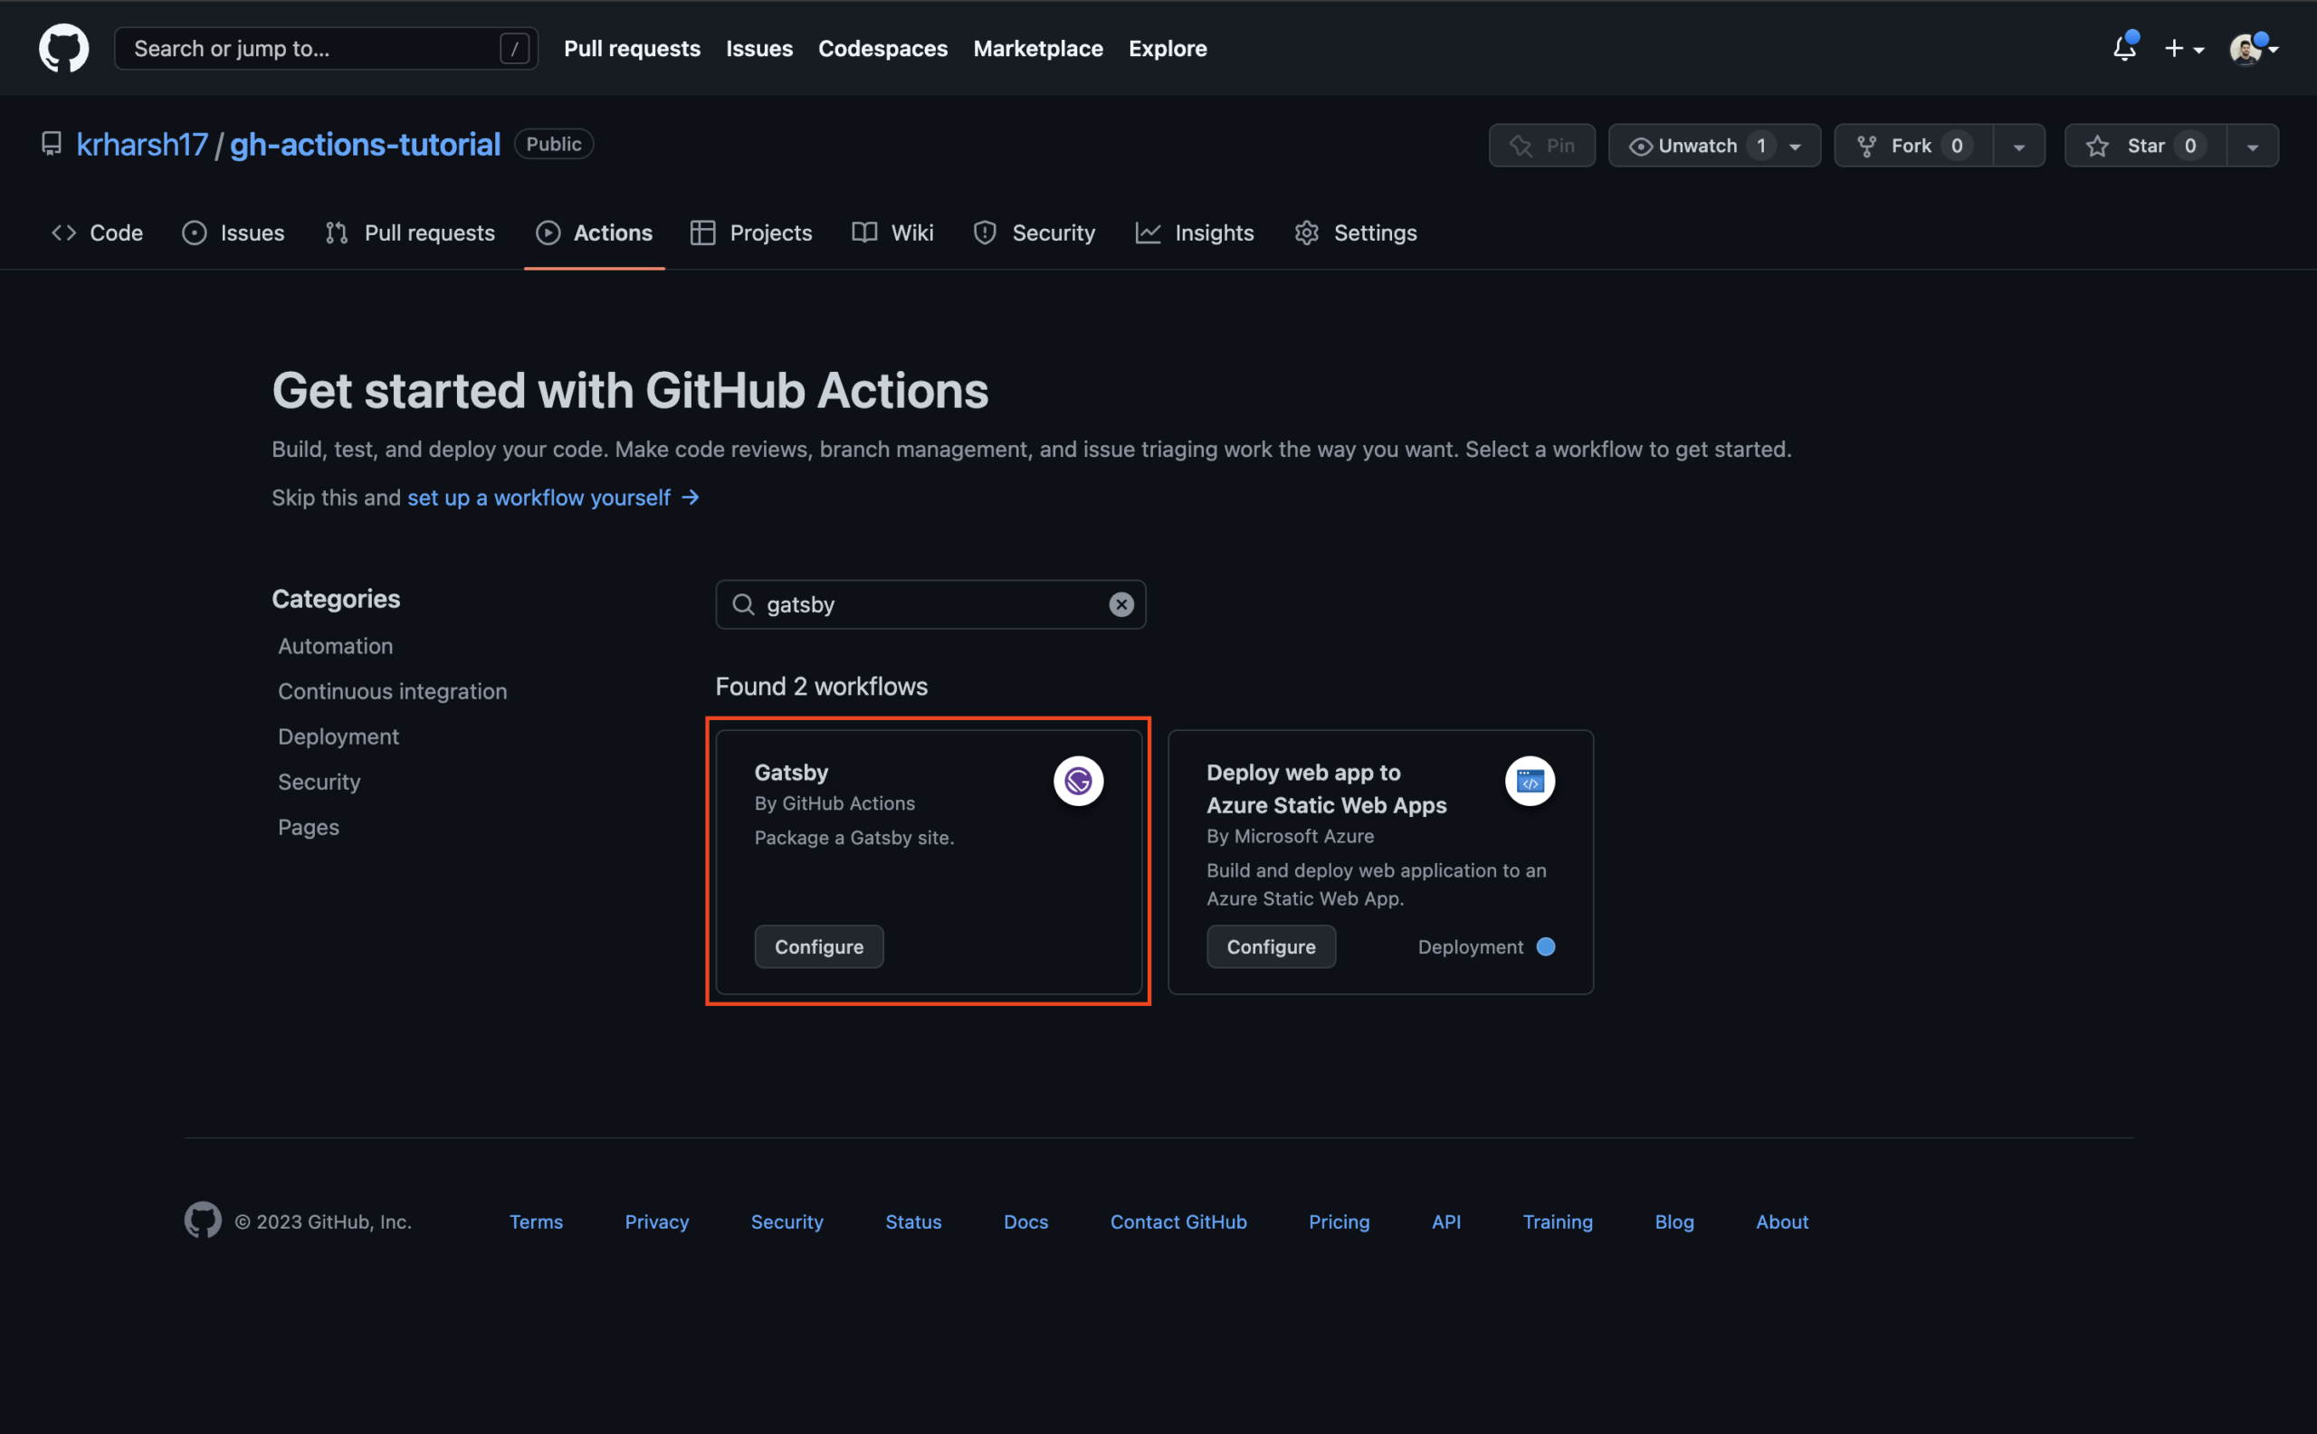Open the About footer link
The width and height of the screenshot is (2317, 1434).
click(1781, 1221)
